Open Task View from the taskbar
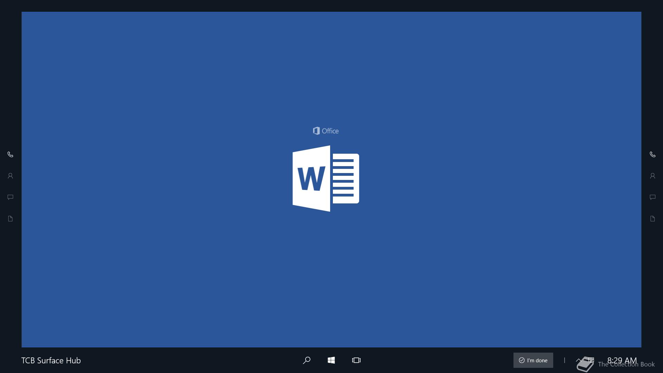The image size is (663, 373). tap(356, 360)
